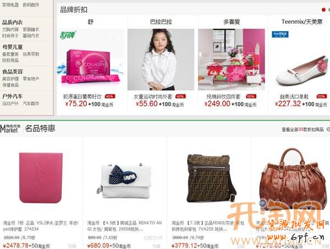
Task: Open the 查看全部30款折扣商品 link
Action: [302, 129]
